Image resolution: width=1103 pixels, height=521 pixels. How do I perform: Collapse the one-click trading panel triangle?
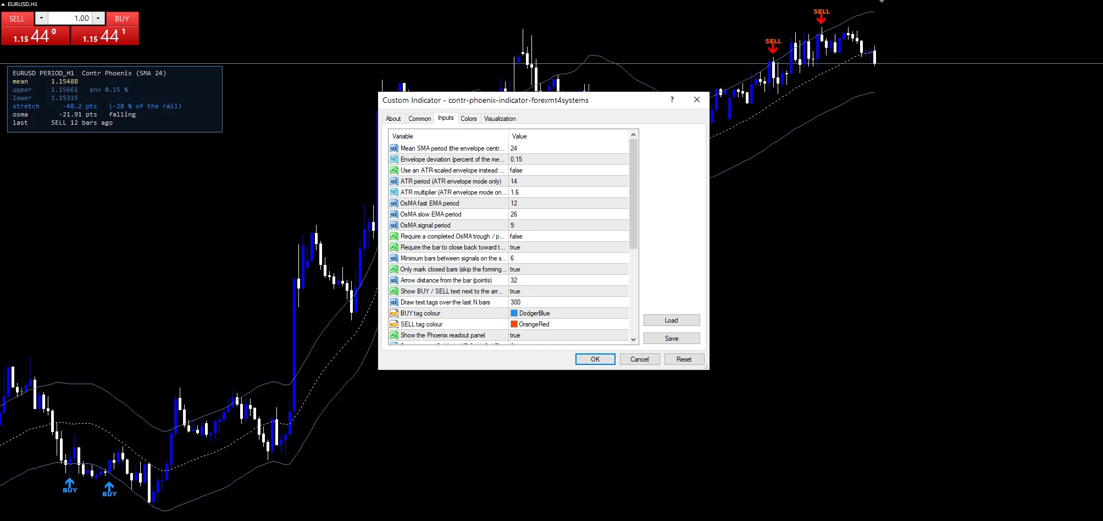(x=3, y=4)
